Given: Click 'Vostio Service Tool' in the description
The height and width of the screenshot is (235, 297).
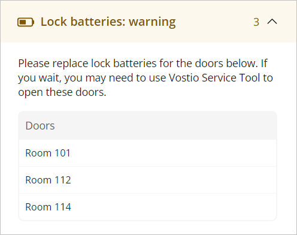Looking at the screenshot, I should (x=214, y=78).
